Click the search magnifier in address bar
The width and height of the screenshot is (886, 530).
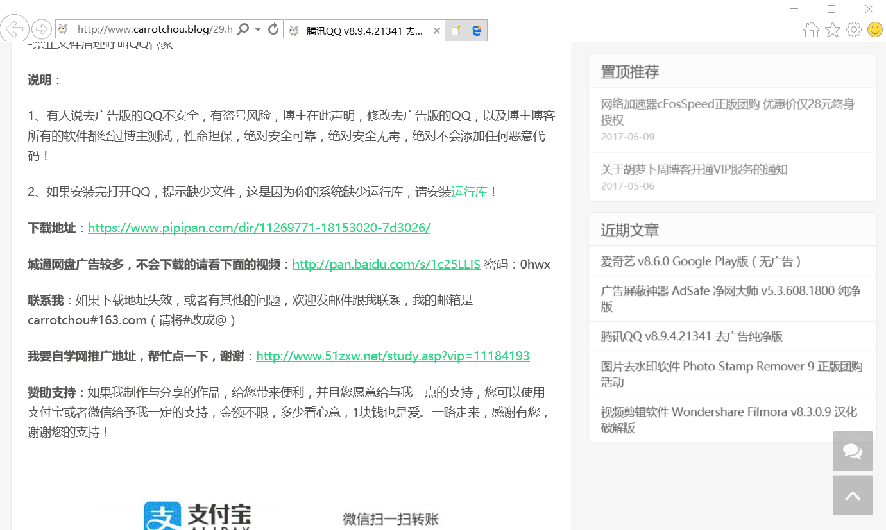tap(243, 29)
